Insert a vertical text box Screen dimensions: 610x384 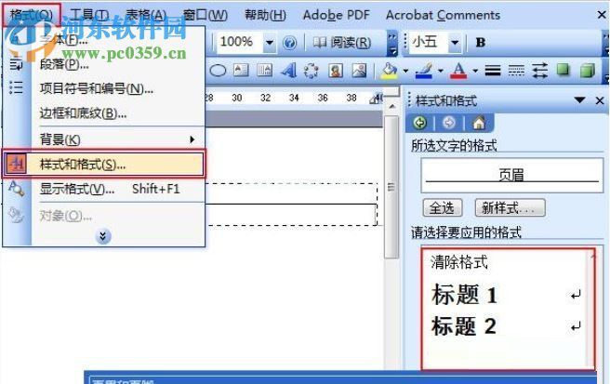(x=264, y=71)
